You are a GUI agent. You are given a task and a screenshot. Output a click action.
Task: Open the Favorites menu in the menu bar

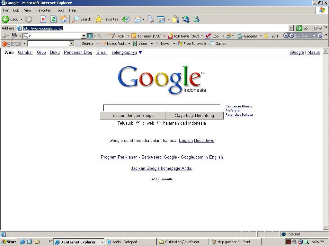43,10
